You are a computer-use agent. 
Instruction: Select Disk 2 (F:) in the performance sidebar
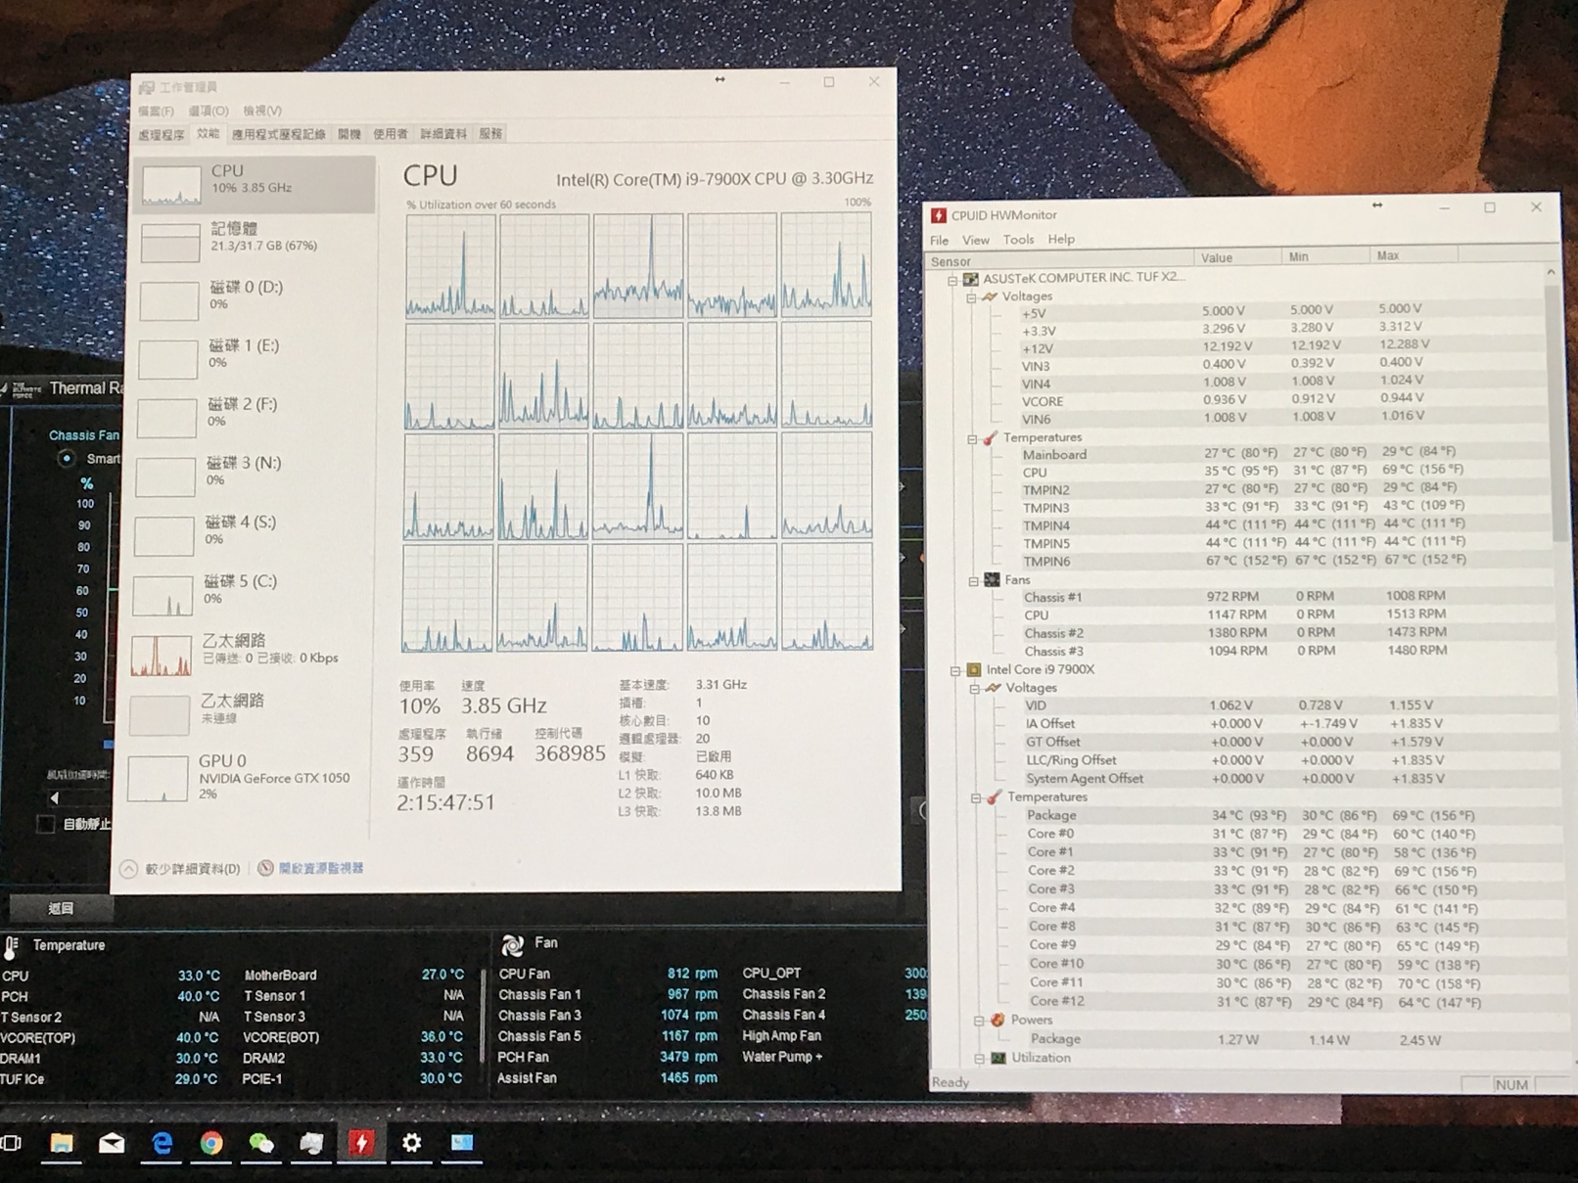(x=251, y=416)
